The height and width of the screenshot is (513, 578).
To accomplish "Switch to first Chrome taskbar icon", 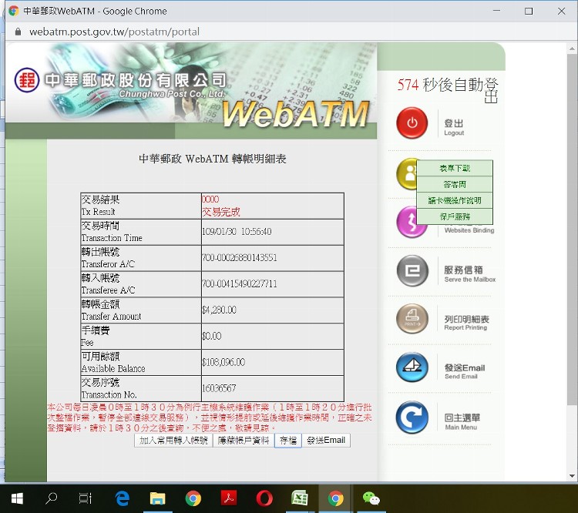I will point(193,498).
